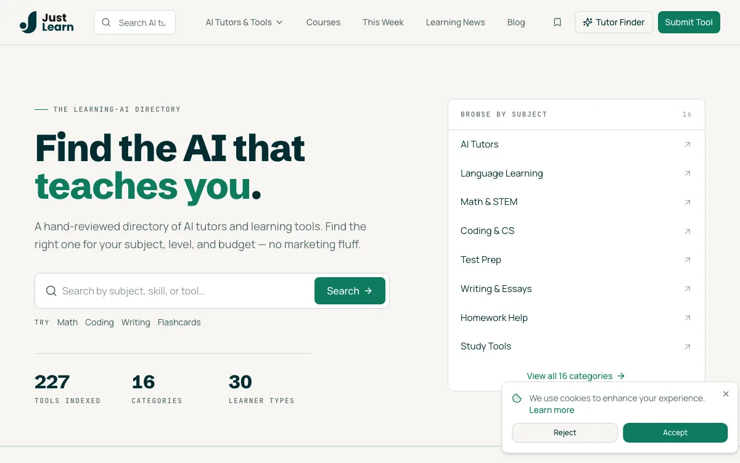
Task: Click the sparkle icon on Tutor Finder
Action: tap(588, 22)
